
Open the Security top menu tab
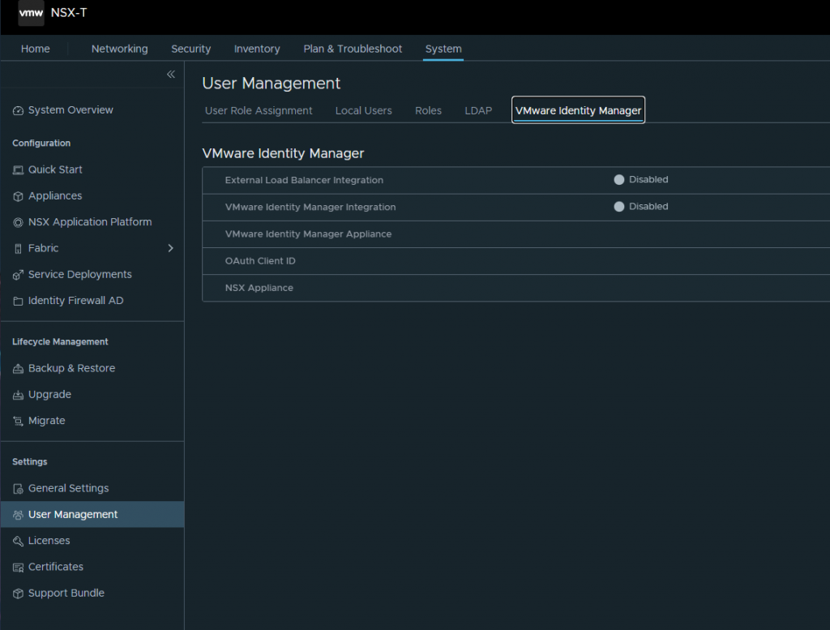pos(190,49)
